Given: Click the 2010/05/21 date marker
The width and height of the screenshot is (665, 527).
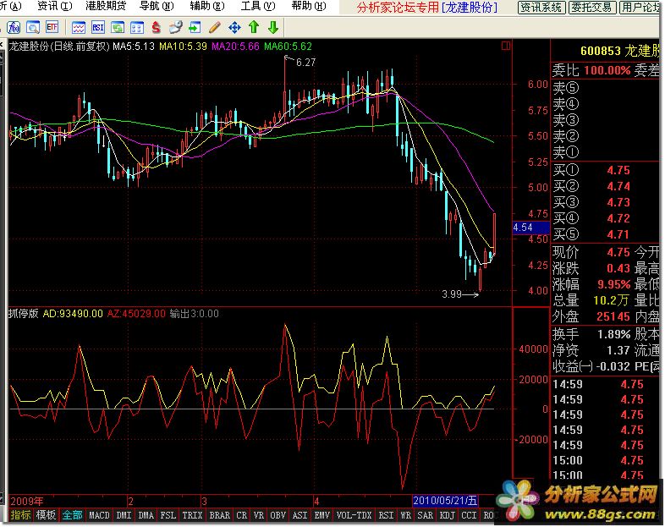Looking at the screenshot, I should pos(445,501).
